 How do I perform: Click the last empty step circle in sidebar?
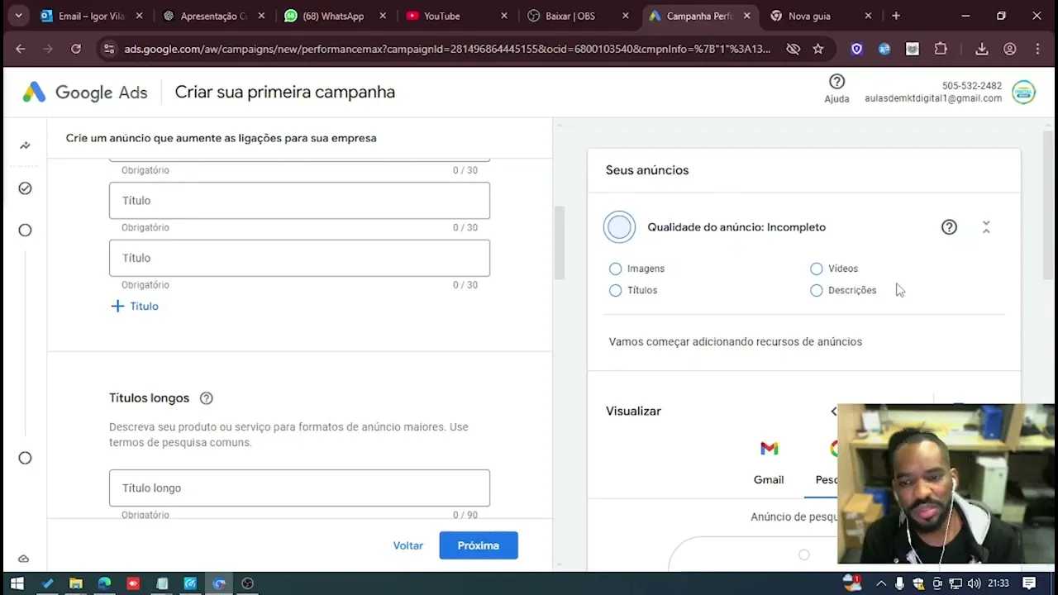coord(25,458)
